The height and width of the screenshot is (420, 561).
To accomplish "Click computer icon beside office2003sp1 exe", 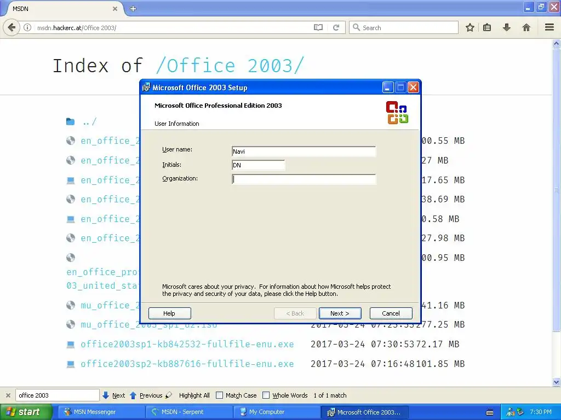I will [x=71, y=345].
